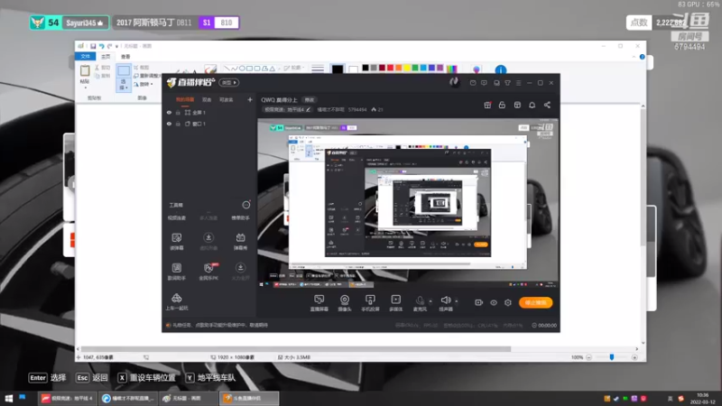The height and width of the screenshot is (406, 722).
Task: Lock the 窗口 1 source
Action: 178,124
